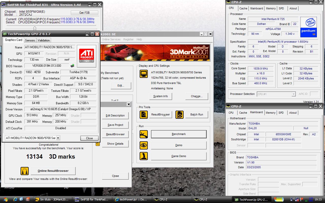Open the Online Services menu in 3DMark2001

(x=111, y=39)
